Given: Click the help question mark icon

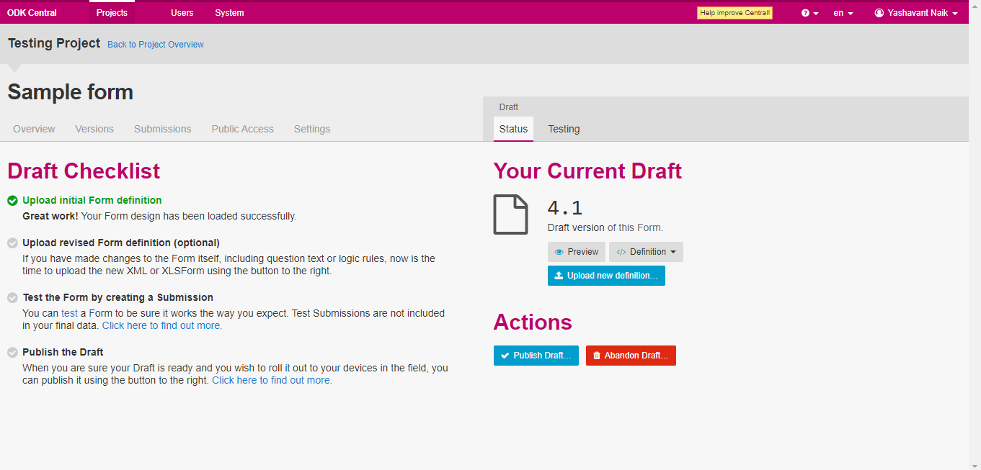Looking at the screenshot, I should pyautogui.click(x=806, y=13).
